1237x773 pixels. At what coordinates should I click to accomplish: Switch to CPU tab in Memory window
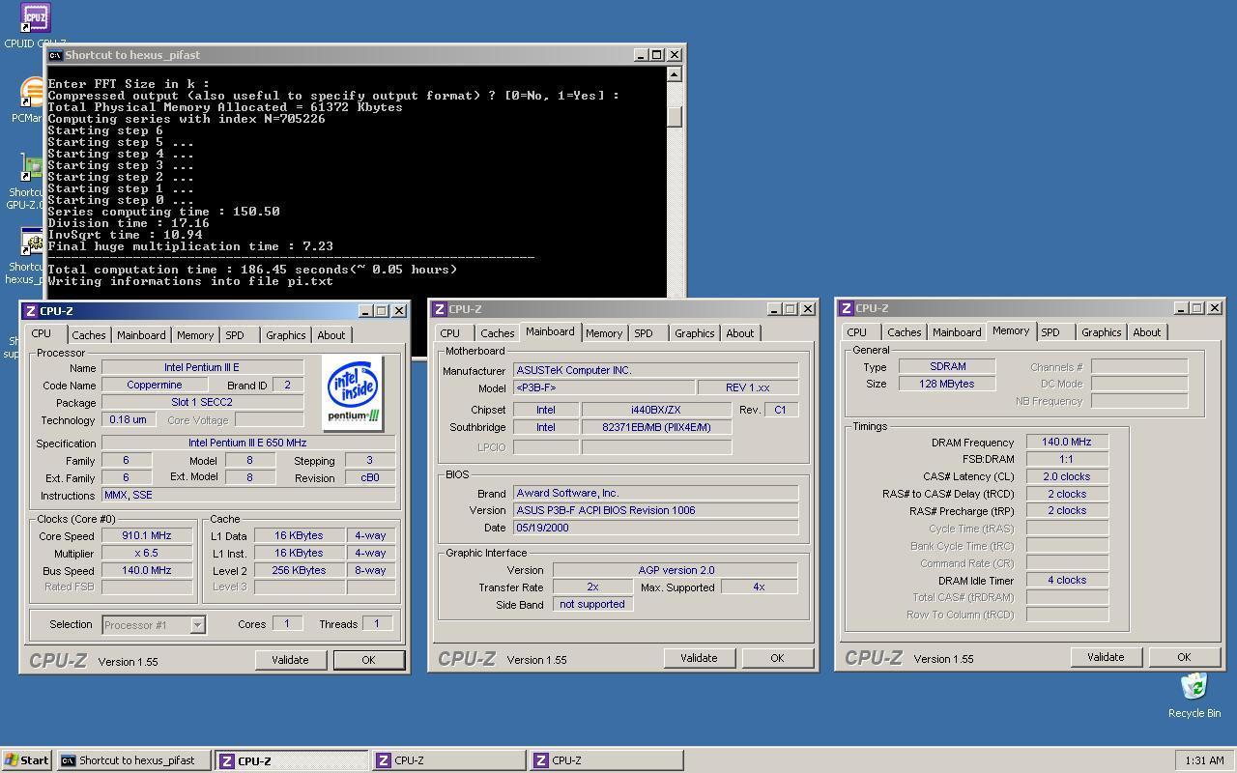[x=857, y=332]
